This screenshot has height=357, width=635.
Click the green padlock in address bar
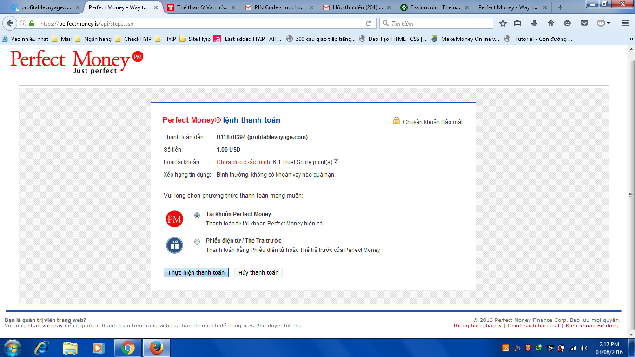tap(32, 23)
